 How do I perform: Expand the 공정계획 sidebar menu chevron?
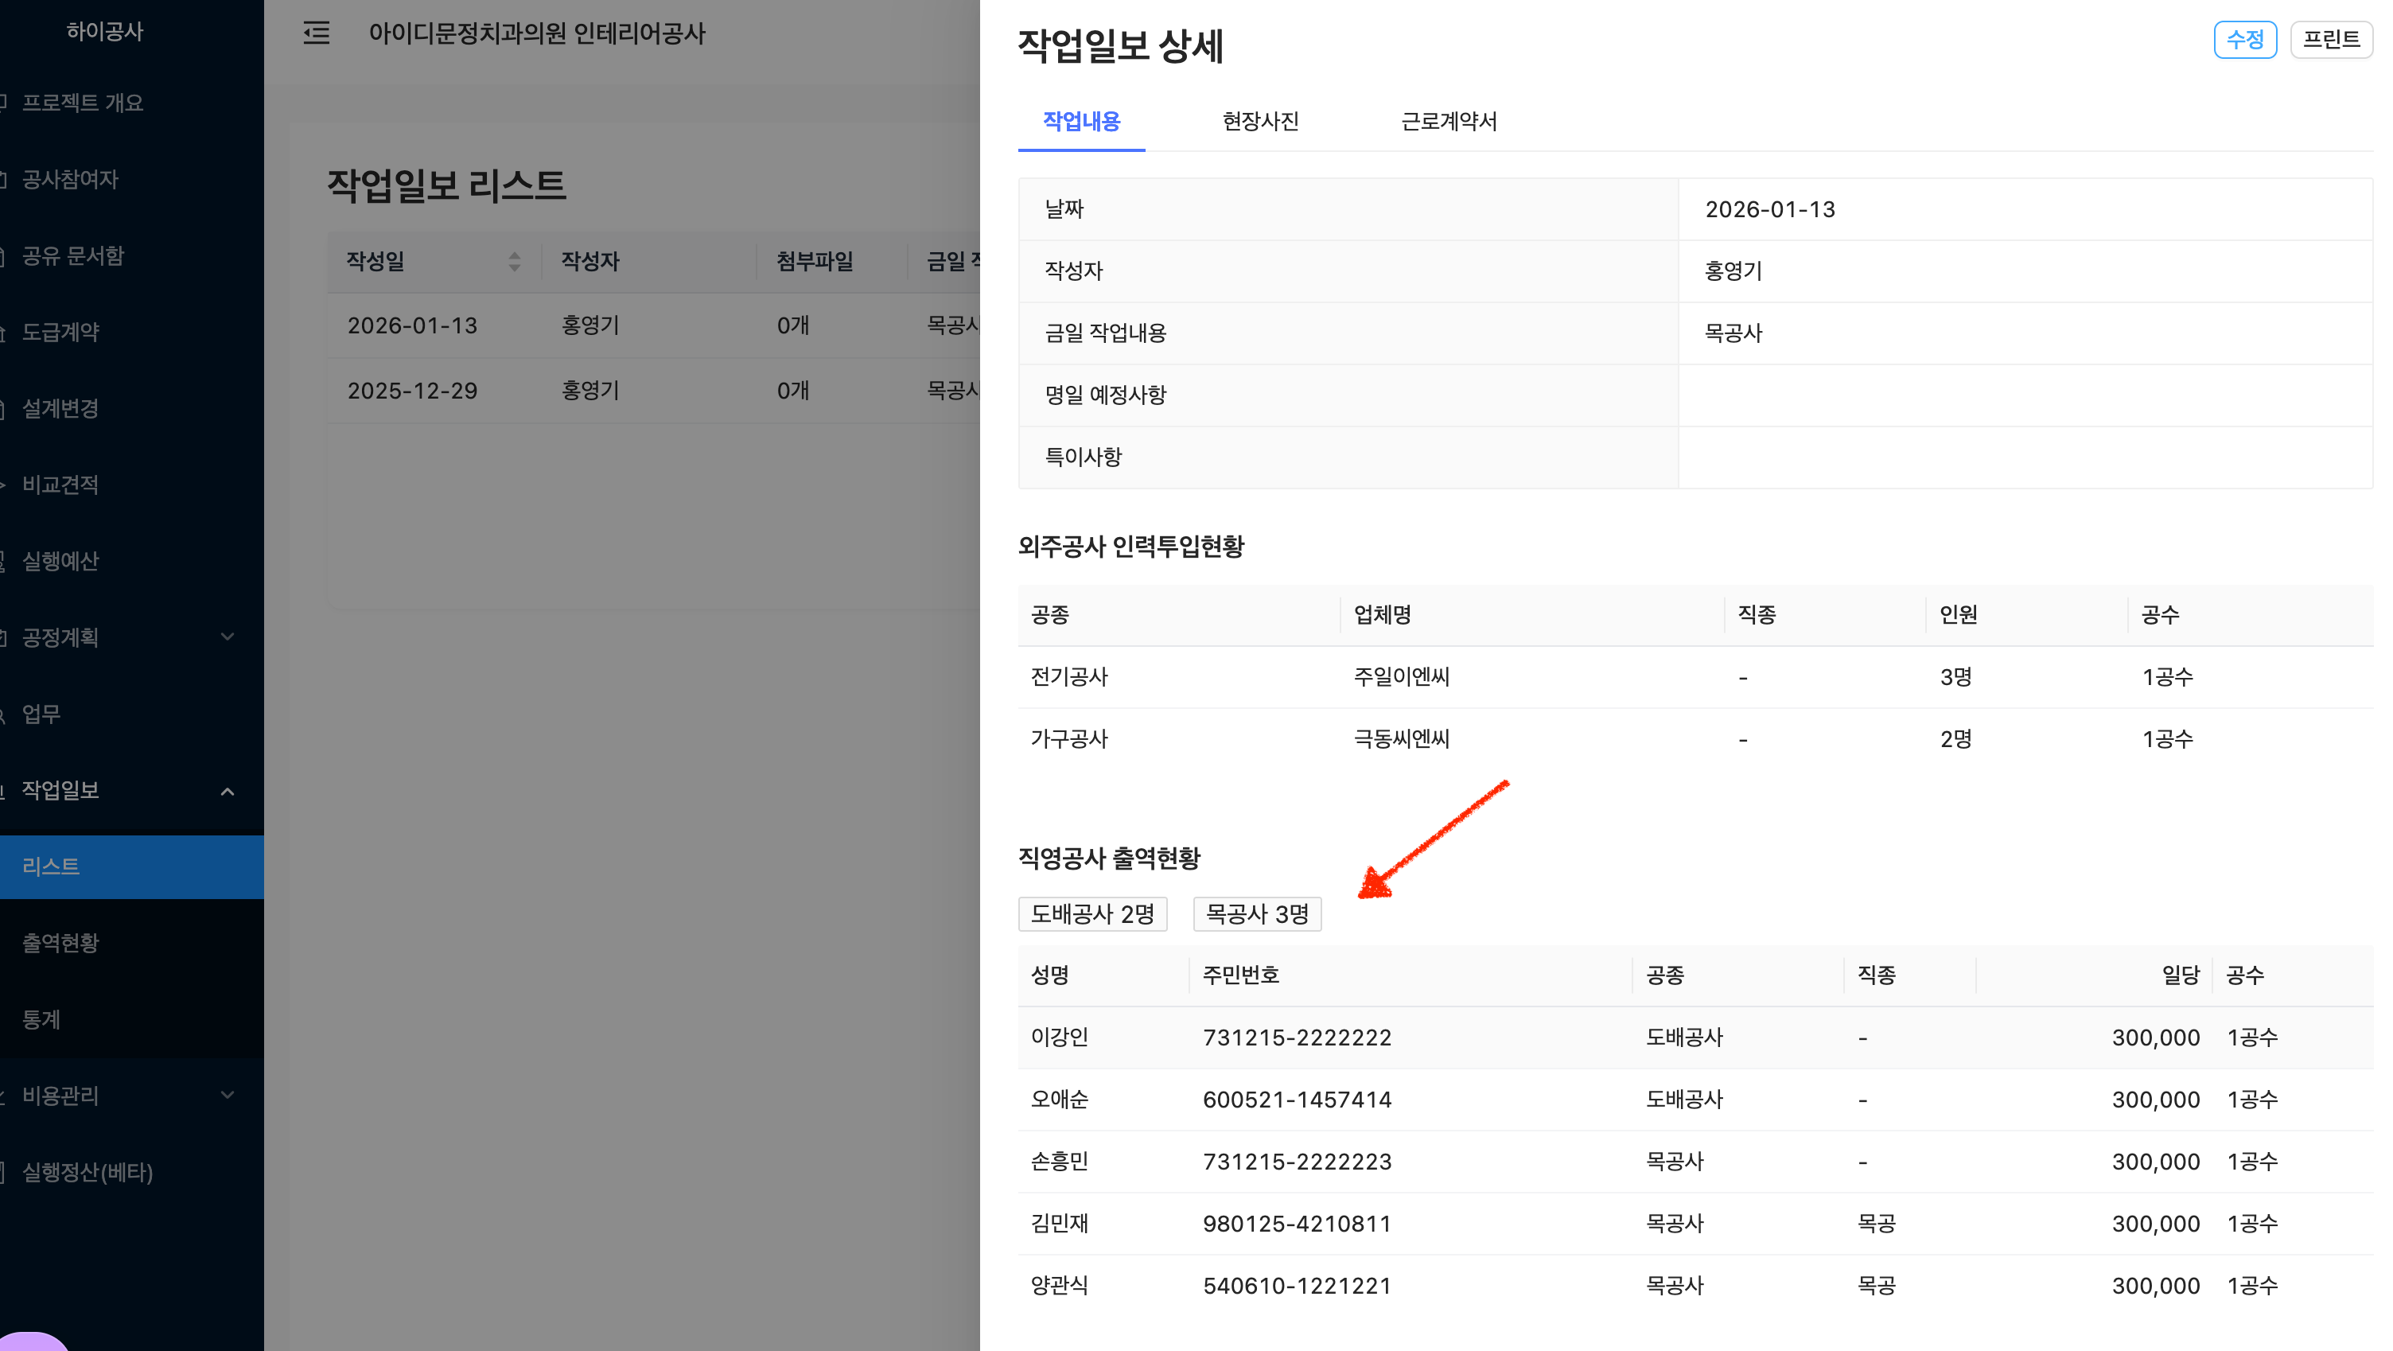point(227,637)
